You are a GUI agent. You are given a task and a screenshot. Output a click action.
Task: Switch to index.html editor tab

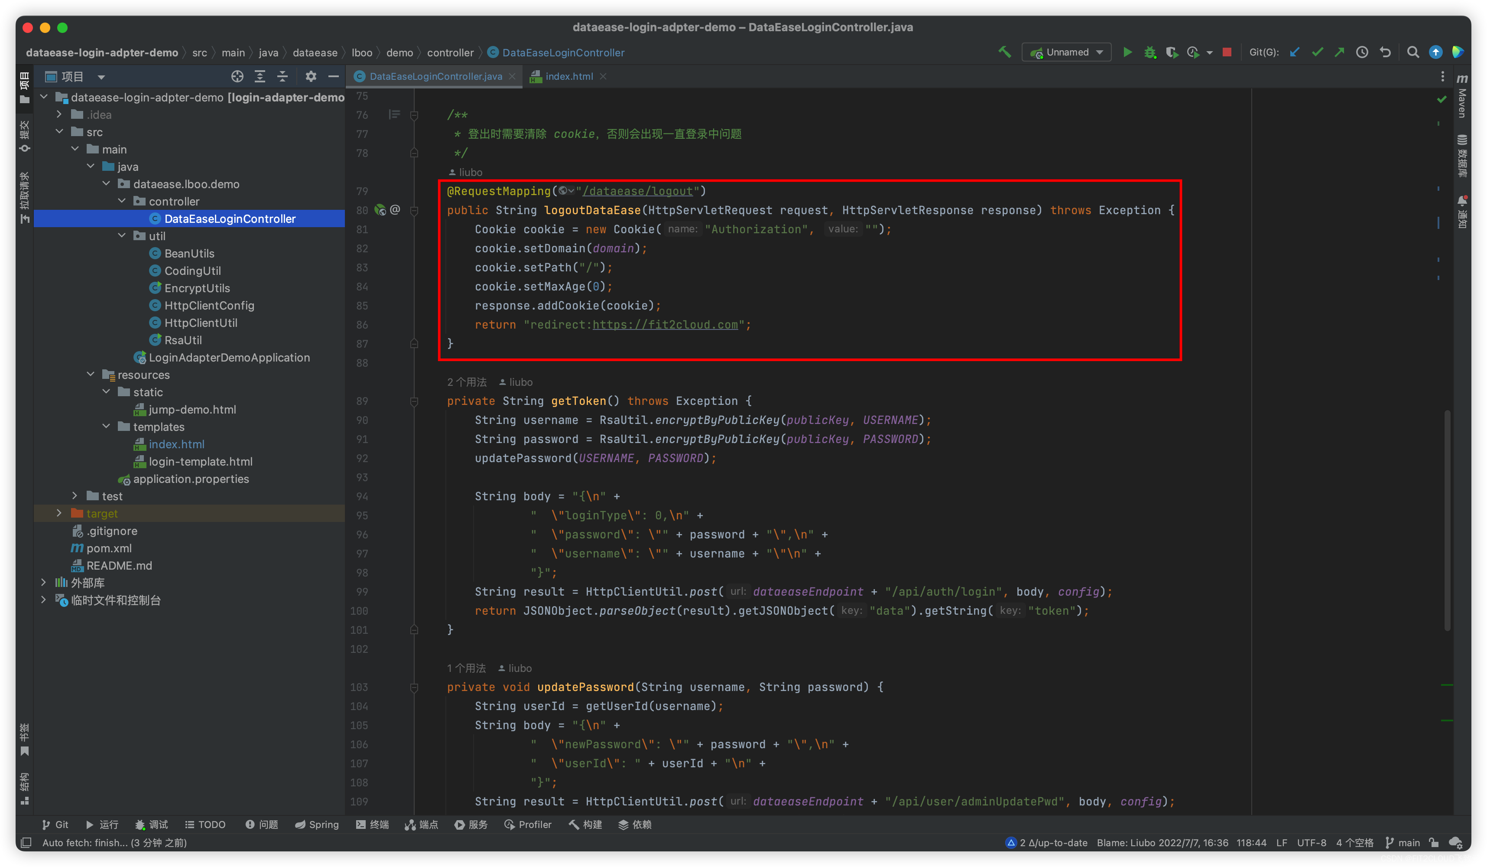pos(568,77)
